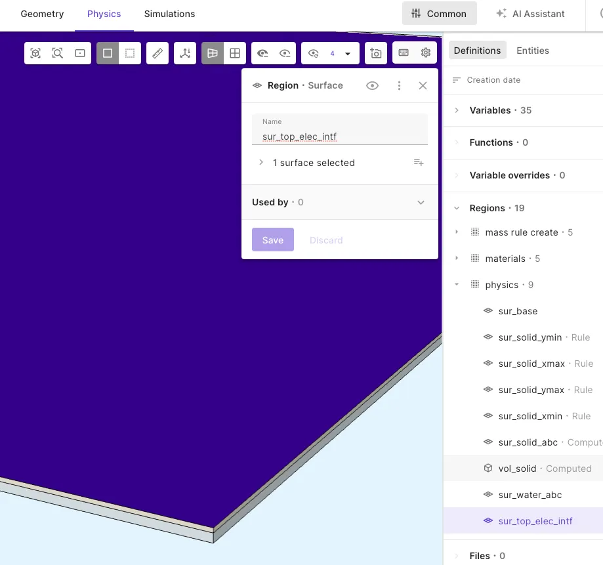Screen dimensions: 603x565
Task: Click the surface icon beside sur_base
Action: 488,310
